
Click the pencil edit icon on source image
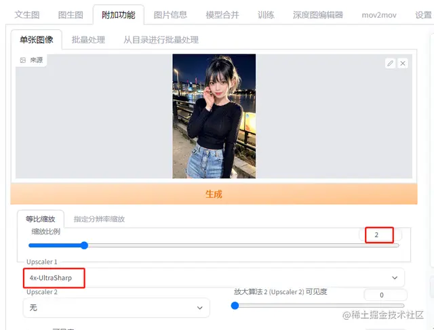[390, 63]
